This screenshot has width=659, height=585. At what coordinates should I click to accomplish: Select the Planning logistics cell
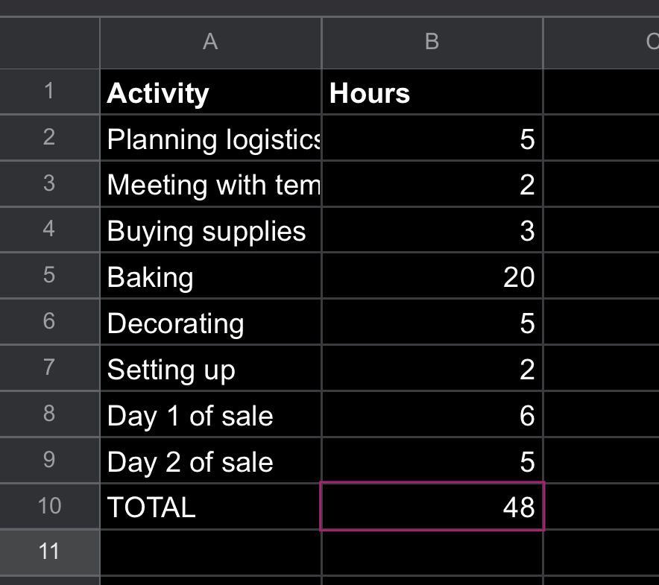(x=210, y=139)
